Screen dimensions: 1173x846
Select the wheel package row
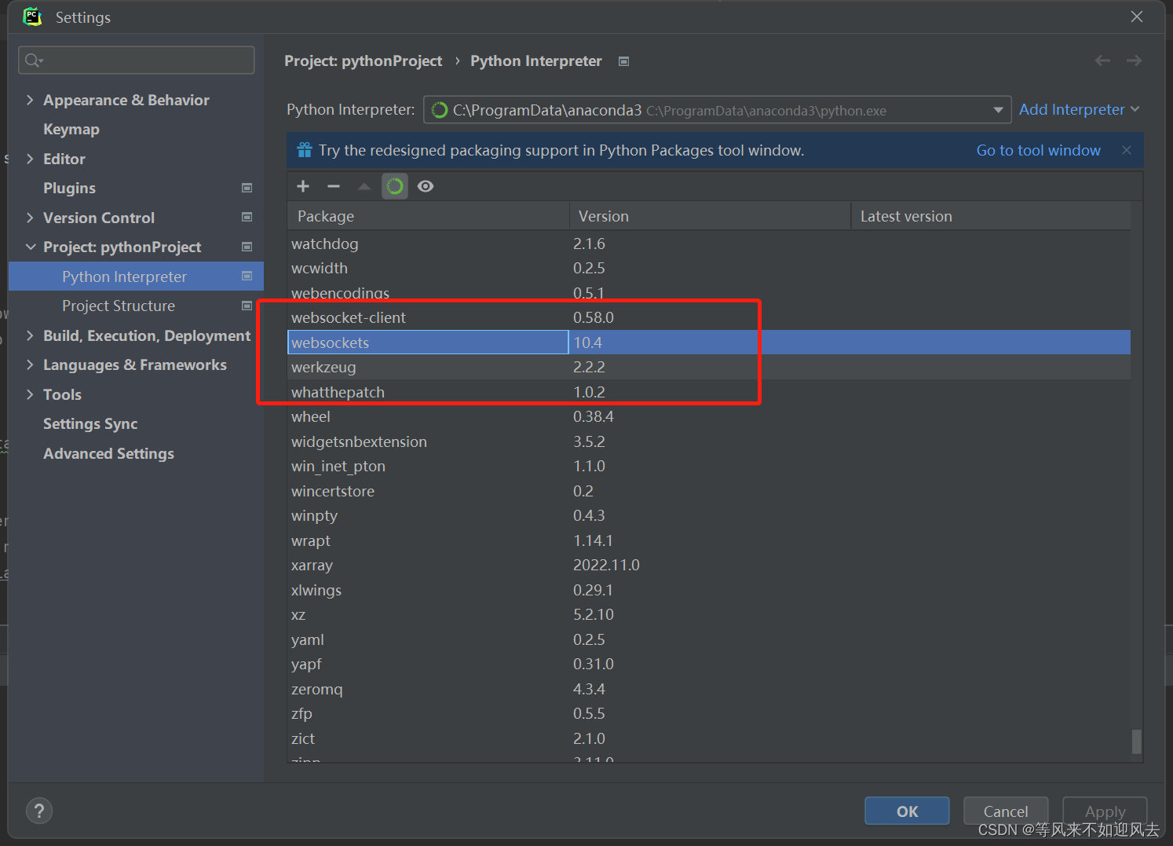(709, 416)
